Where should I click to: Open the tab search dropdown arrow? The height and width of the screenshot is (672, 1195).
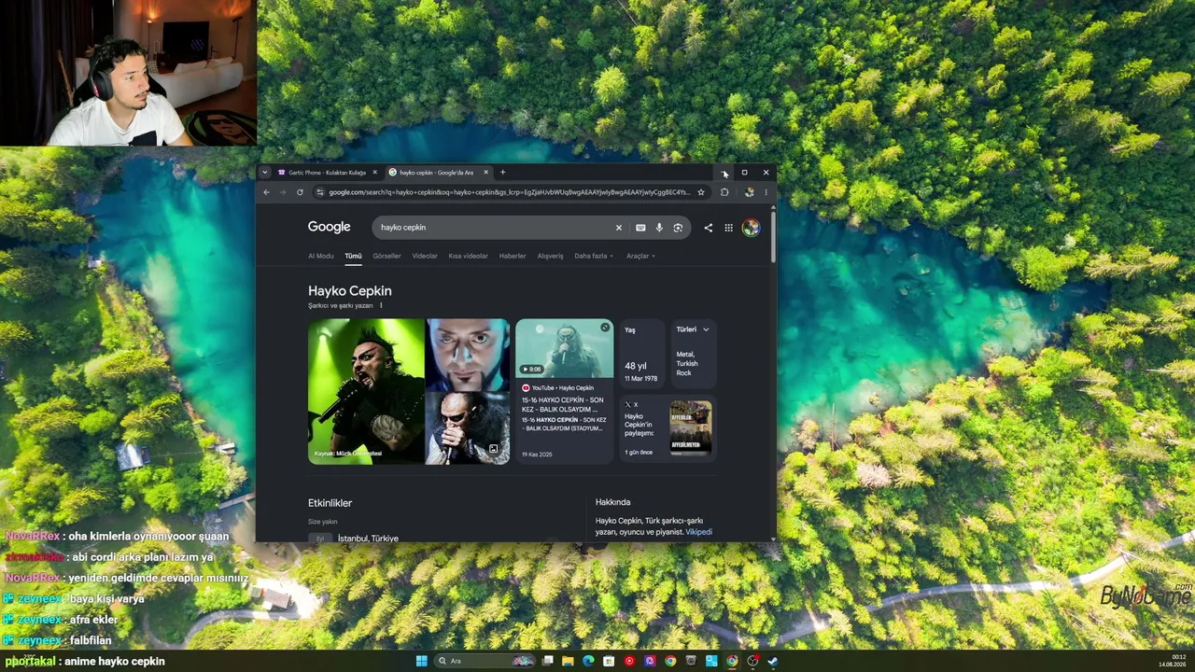(x=265, y=173)
